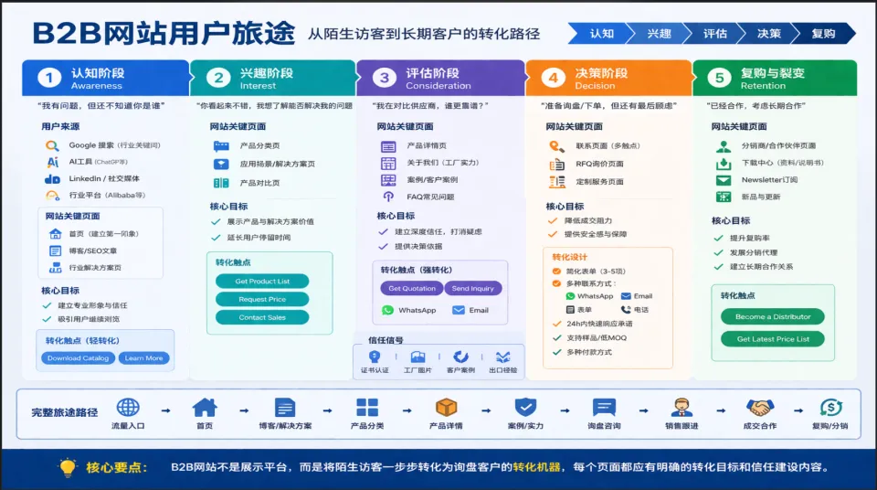Image resolution: width=877 pixels, height=490 pixels.
Task: Click the Get Quotation button
Action: click(x=412, y=288)
